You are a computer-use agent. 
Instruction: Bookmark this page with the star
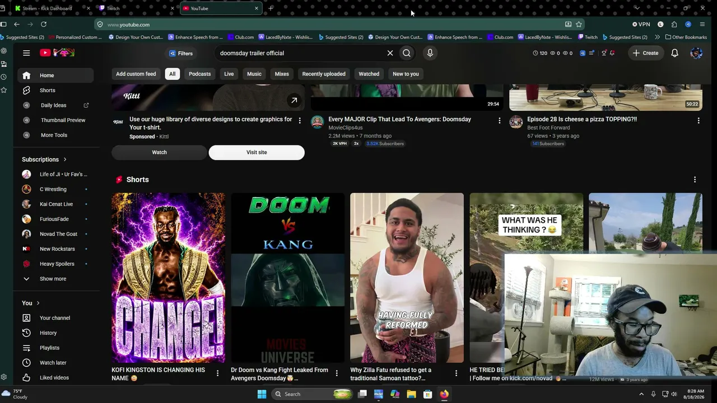(579, 25)
